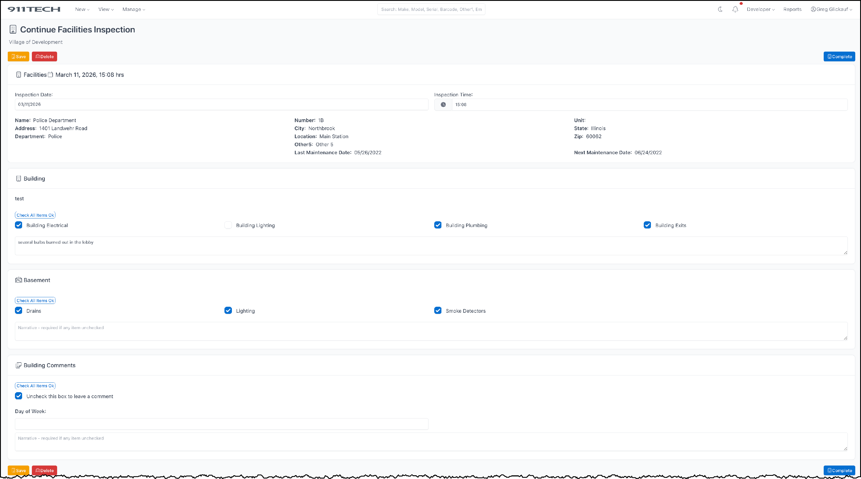Viewport: 861px width, 479px height.
Task: Go to Reports page
Action: coord(792,9)
